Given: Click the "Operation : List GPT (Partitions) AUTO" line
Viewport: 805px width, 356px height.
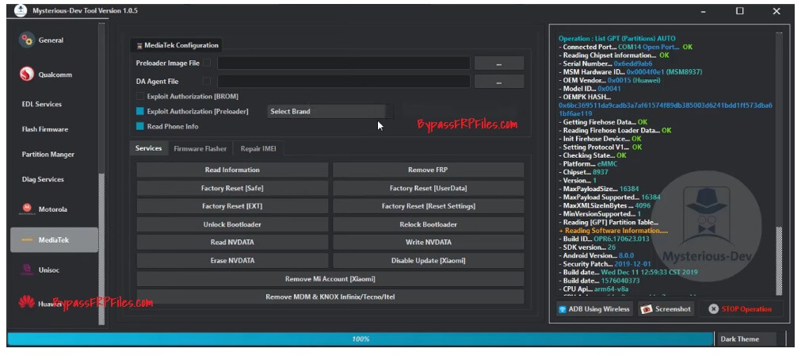Looking at the screenshot, I should pyautogui.click(x=617, y=39).
